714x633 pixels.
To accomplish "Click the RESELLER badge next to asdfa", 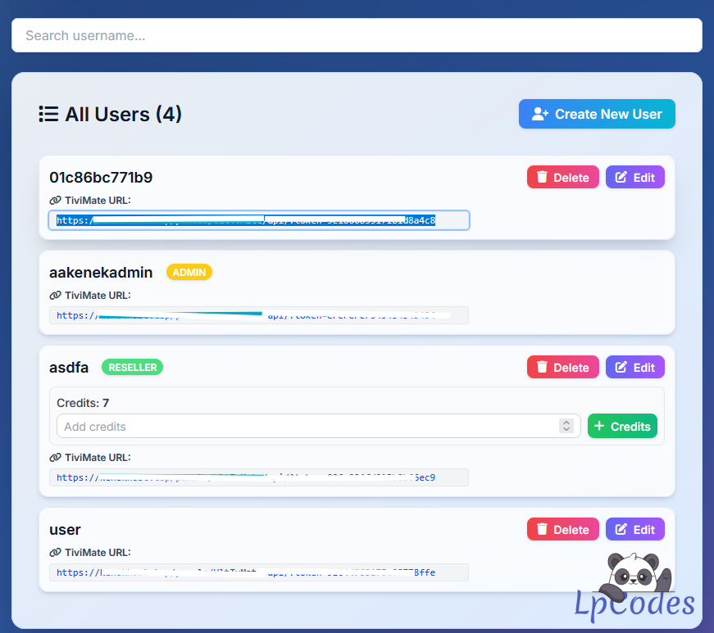I will click(132, 368).
